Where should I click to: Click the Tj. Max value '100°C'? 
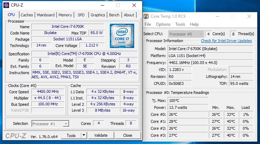188,101
